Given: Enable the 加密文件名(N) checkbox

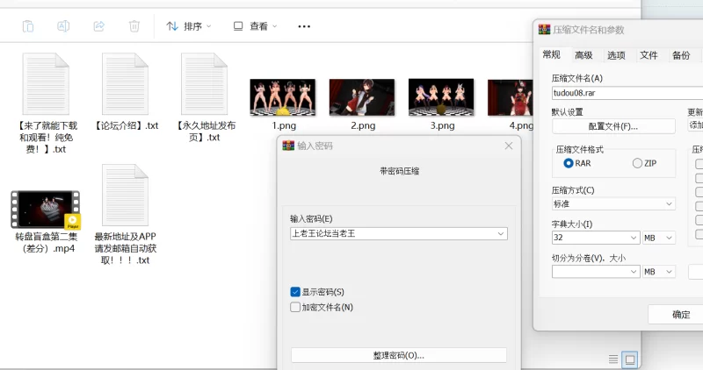Looking at the screenshot, I should click(x=295, y=308).
